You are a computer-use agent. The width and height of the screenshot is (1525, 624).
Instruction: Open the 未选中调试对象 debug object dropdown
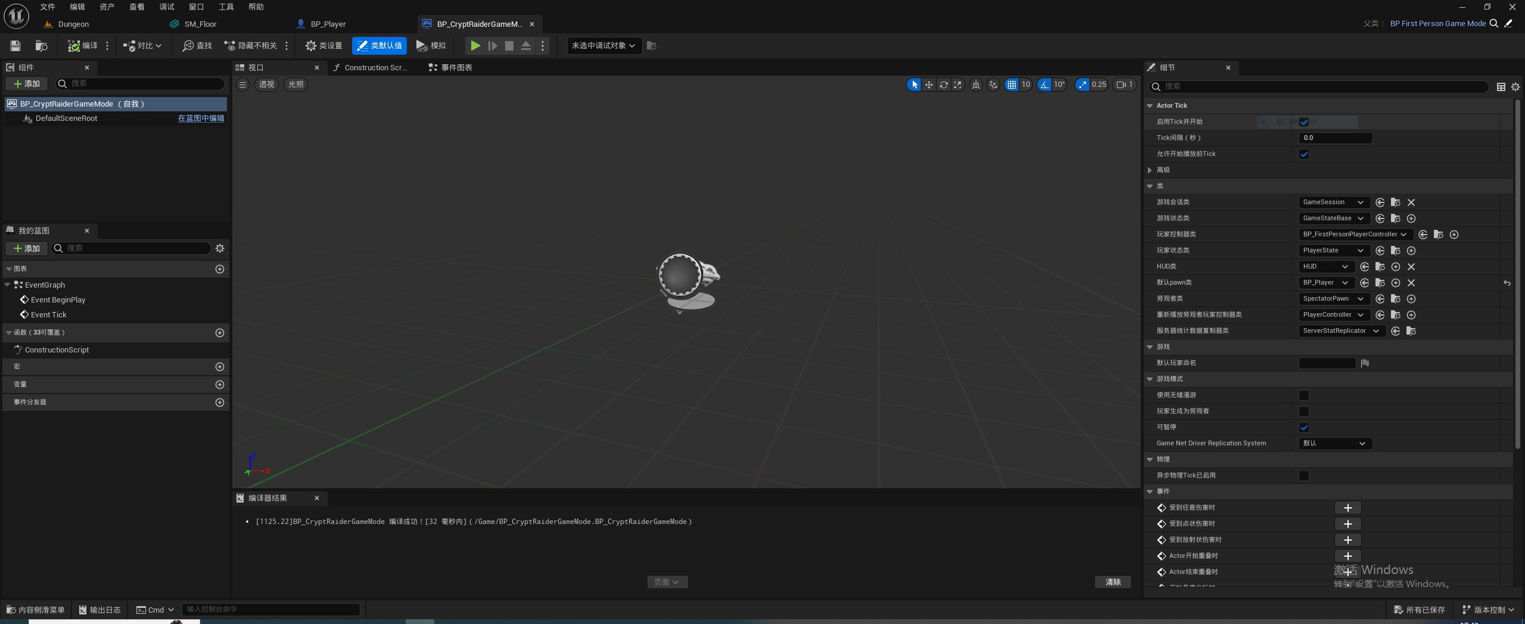pos(604,46)
